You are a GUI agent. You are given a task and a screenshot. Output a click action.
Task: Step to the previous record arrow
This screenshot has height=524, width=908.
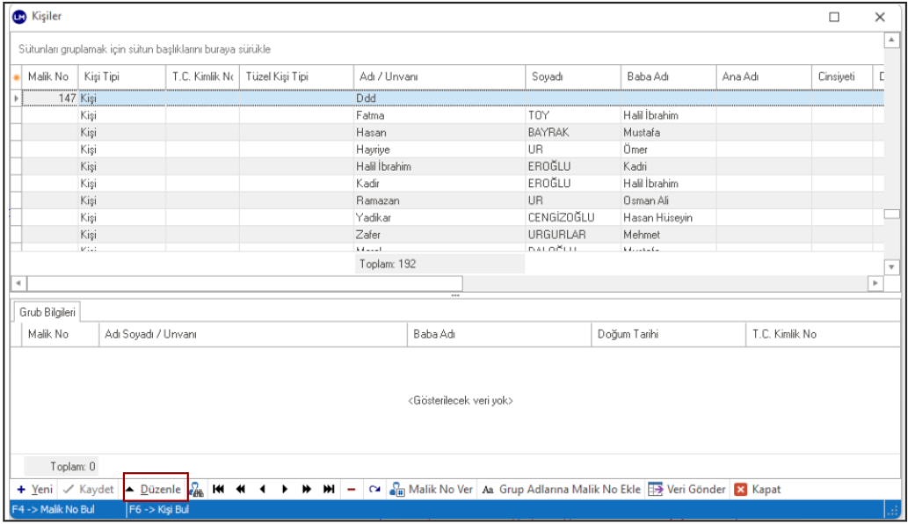coord(262,490)
